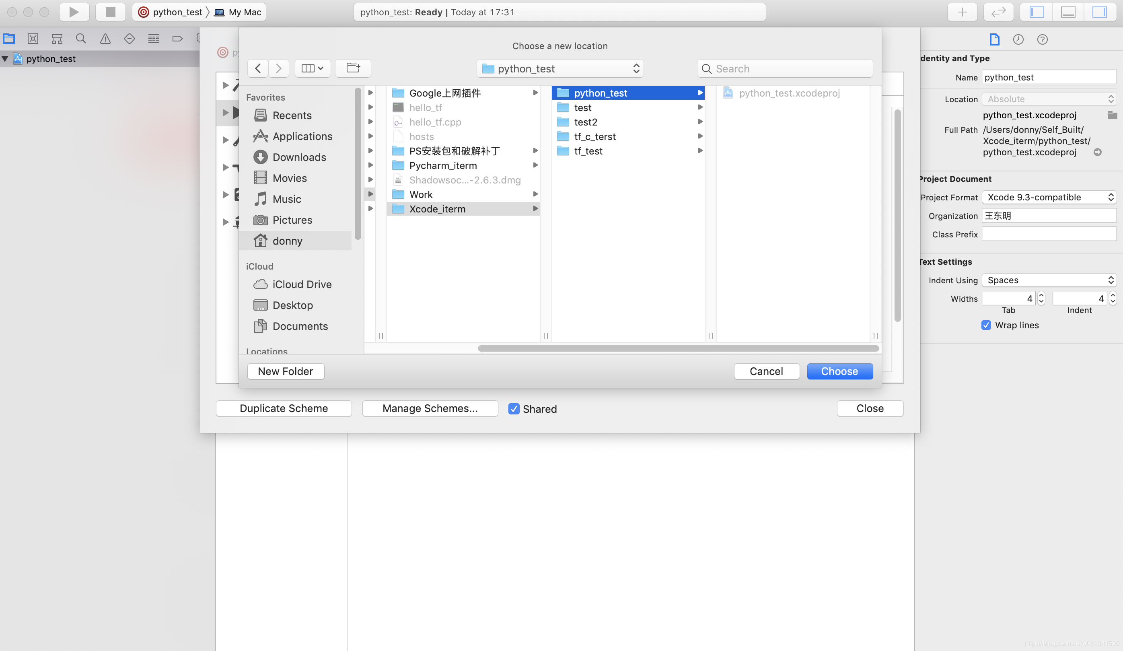Select the Find navigator magnifier icon
The height and width of the screenshot is (651, 1123).
(x=81, y=39)
